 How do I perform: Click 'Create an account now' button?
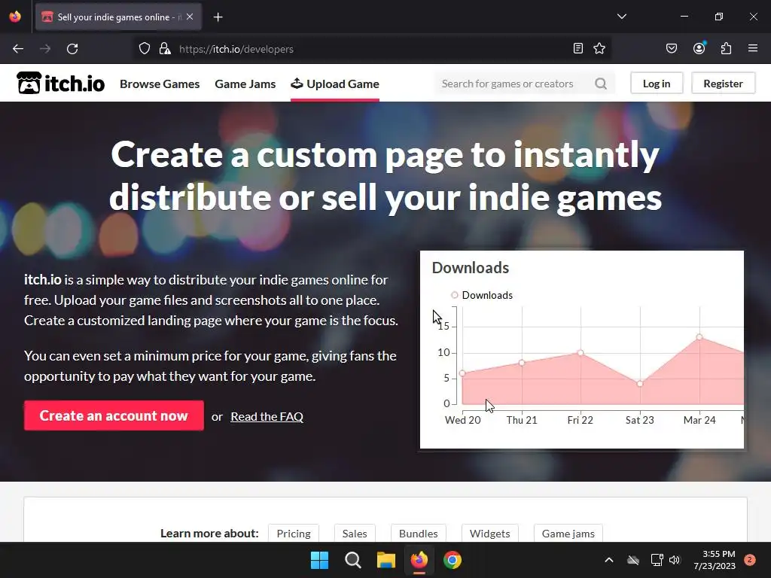point(114,415)
